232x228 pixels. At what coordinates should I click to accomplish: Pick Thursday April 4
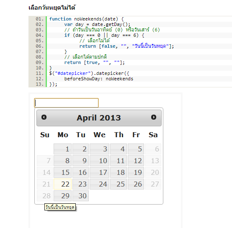click(119, 149)
